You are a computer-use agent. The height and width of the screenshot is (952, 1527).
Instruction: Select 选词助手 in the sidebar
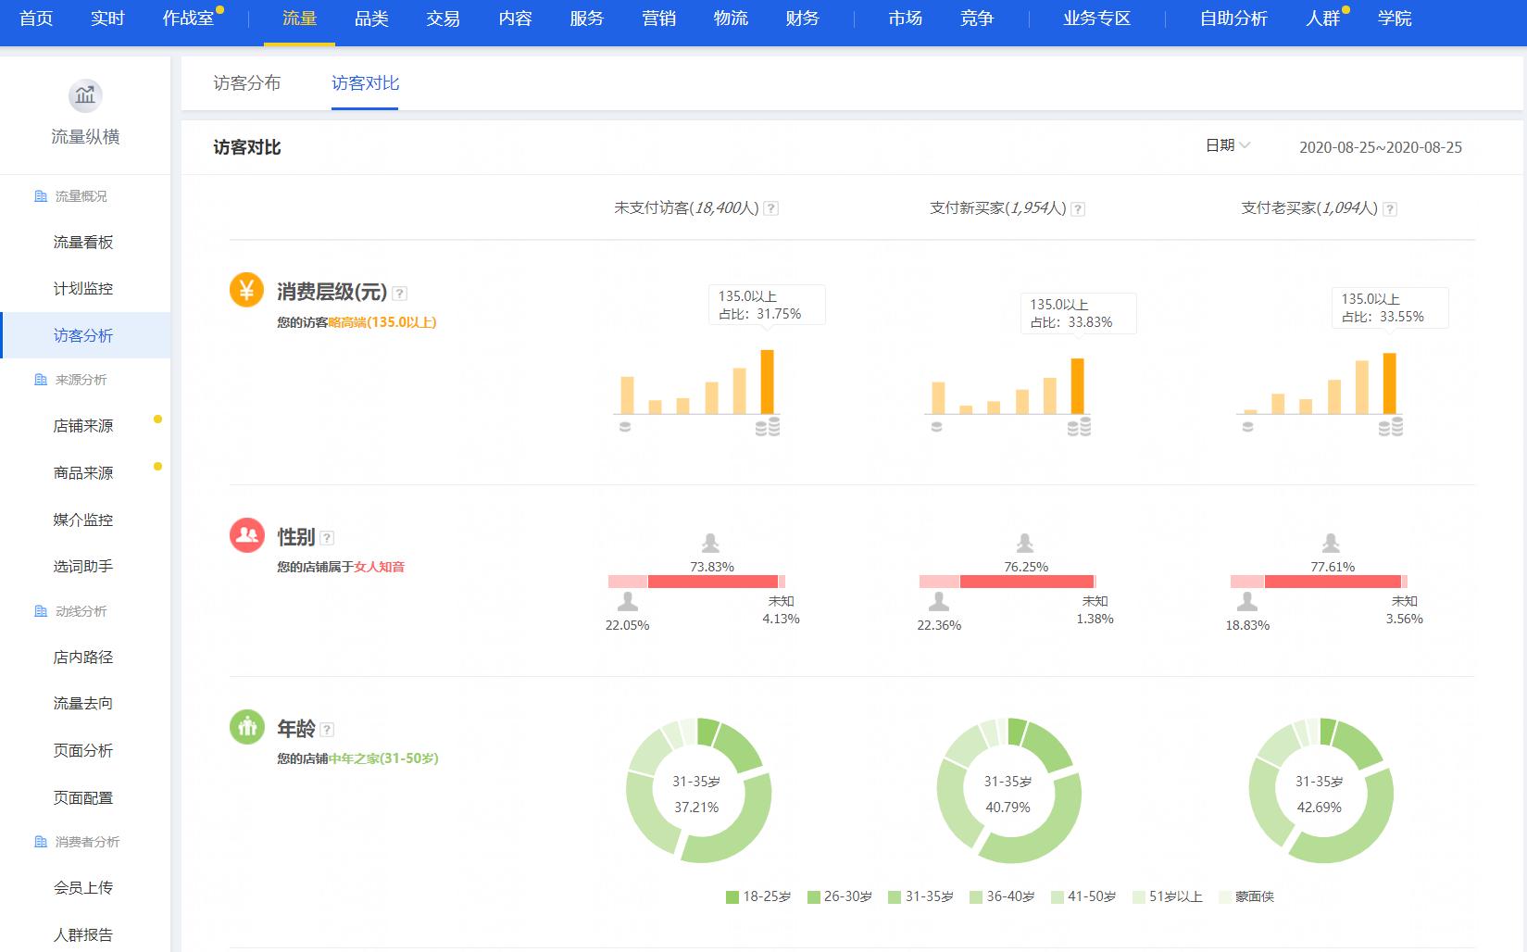tap(81, 566)
